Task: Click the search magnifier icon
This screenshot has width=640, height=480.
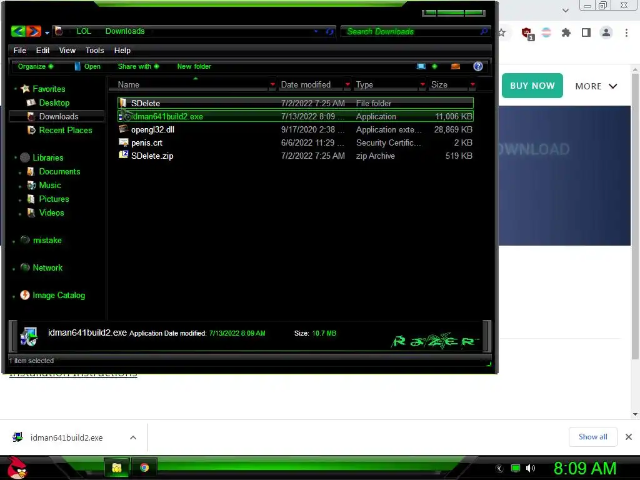Action: click(x=484, y=31)
